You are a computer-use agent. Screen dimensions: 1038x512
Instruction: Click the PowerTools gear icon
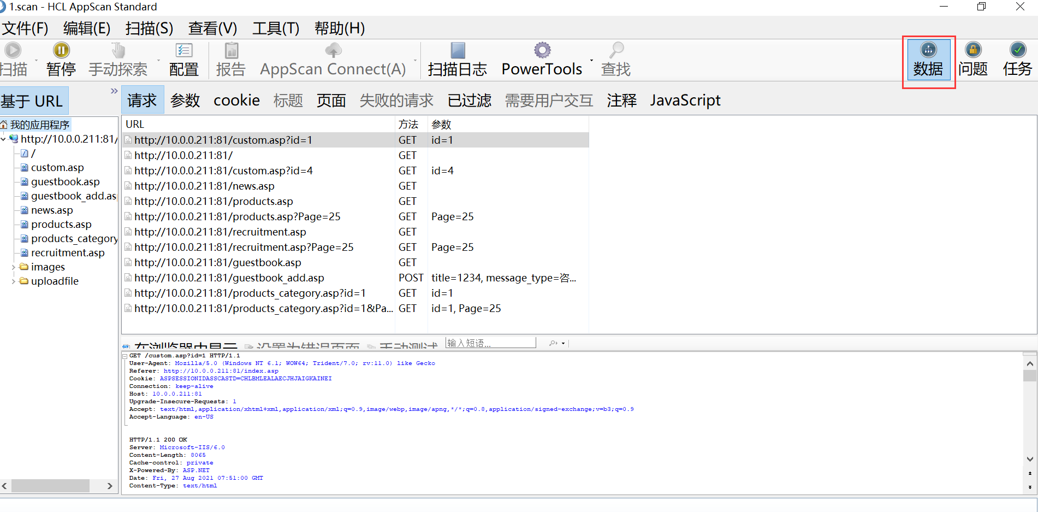(542, 50)
